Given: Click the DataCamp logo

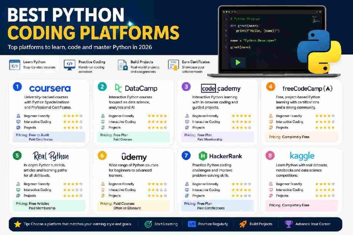Looking at the screenshot, I should coord(136,88).
